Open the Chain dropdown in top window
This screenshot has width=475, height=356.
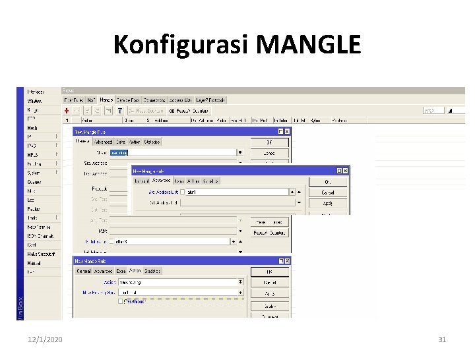(240, 152)
